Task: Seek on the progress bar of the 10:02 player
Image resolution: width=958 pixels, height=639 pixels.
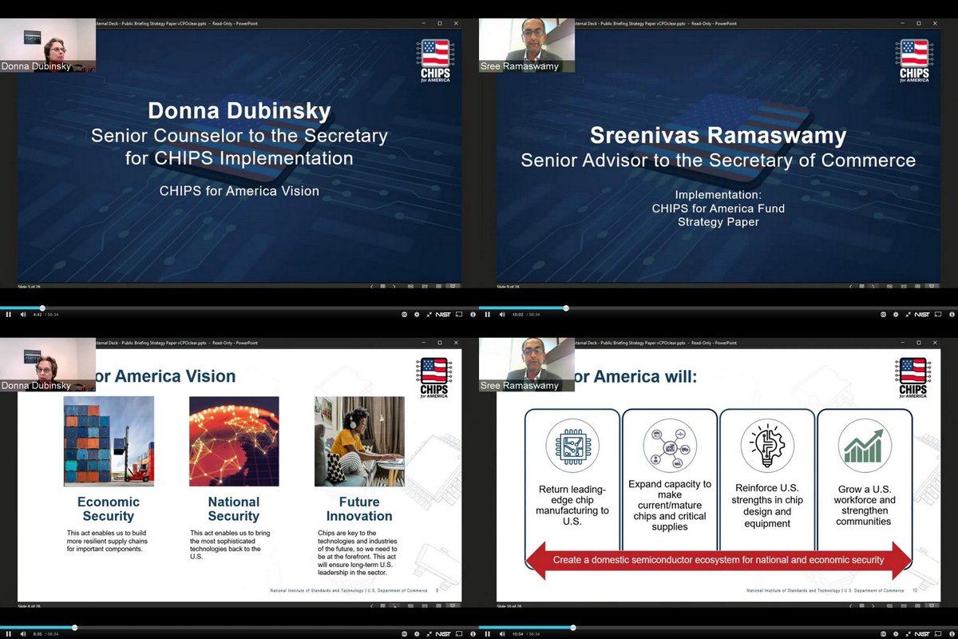Action: tap(718, 308)
